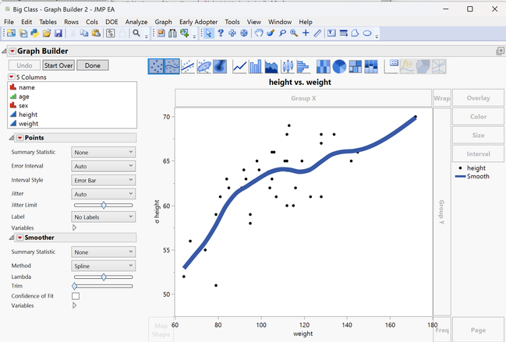Screen dimensions: 506x342
Task: Click the Python script toolbar icon
Action: tap(34, 33)
